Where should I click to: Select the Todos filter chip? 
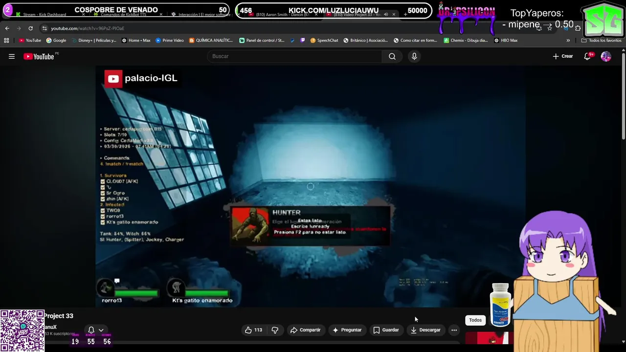click(x=475, y=320)
